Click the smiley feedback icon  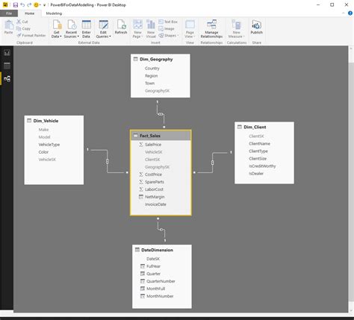pos(36,5)
